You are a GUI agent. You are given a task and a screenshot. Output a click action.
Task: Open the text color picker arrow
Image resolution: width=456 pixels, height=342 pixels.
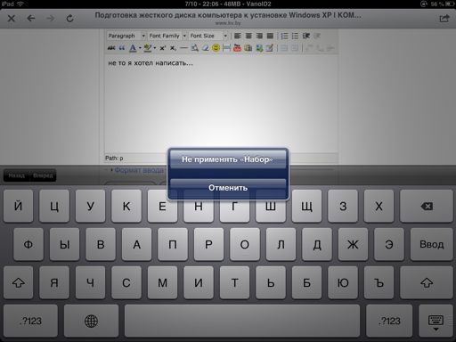point(140,48)
